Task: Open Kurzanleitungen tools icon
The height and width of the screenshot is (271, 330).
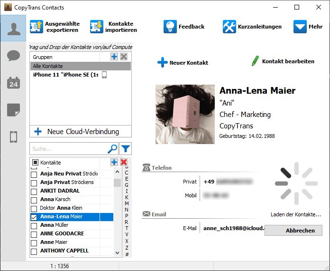Action: tap(229, 27)
